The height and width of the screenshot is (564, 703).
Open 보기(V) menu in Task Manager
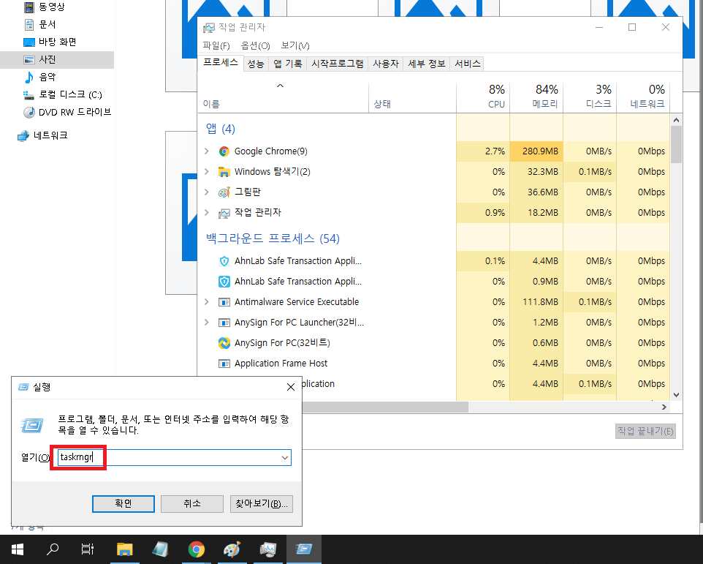coord(295,45)
